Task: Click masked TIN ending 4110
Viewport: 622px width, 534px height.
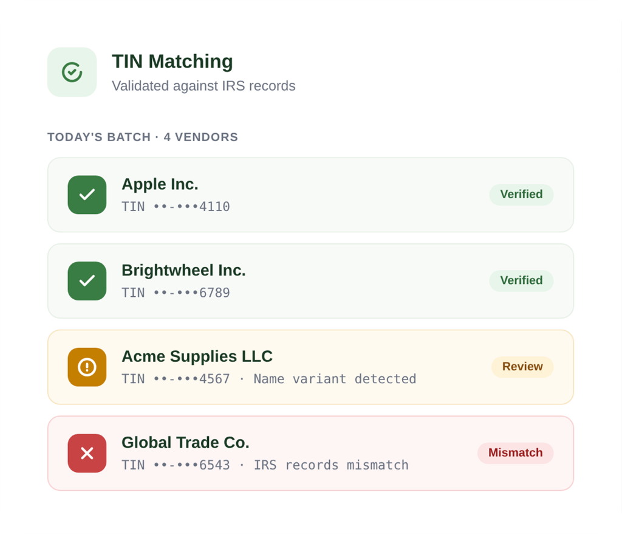Action: (176, 207)
